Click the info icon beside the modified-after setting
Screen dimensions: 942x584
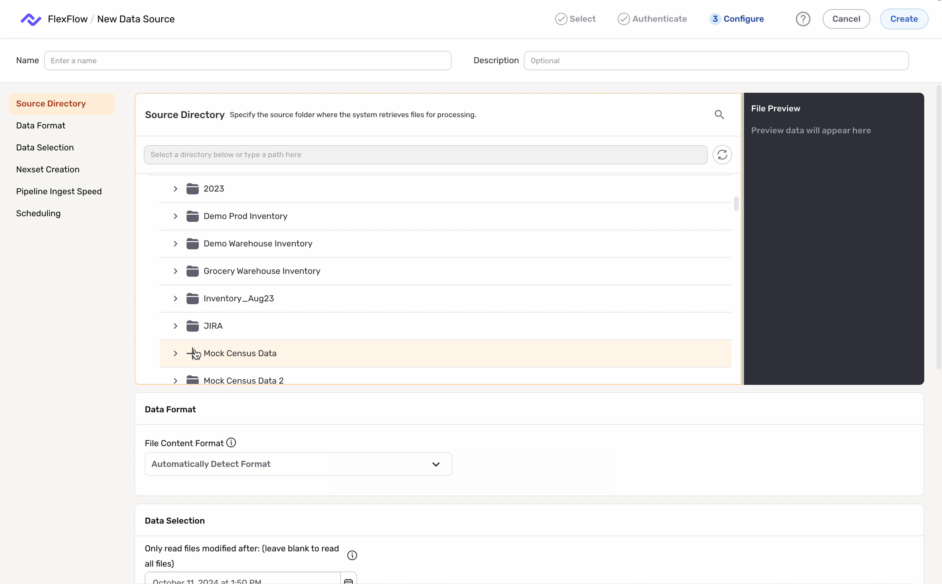(351, 555)
